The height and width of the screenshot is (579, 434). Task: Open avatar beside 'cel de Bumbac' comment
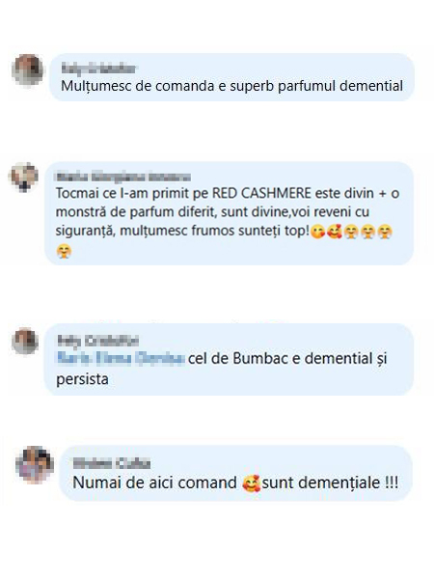tap(25, 341)
